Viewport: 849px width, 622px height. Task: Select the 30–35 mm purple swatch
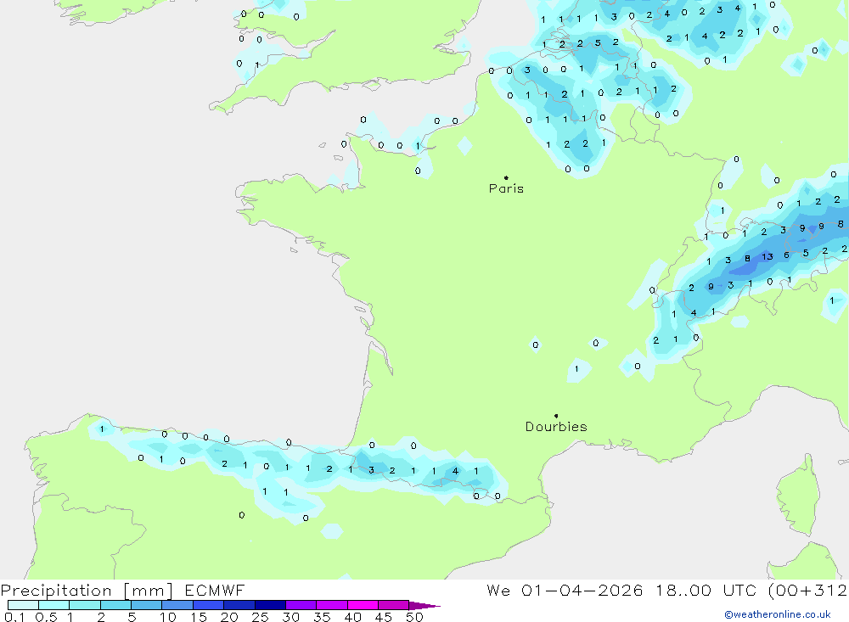pos(301,605)
